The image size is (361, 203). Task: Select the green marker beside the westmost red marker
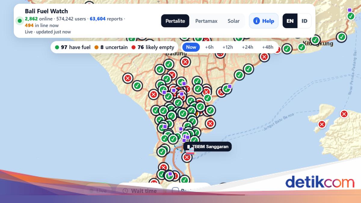coord(137,86)
